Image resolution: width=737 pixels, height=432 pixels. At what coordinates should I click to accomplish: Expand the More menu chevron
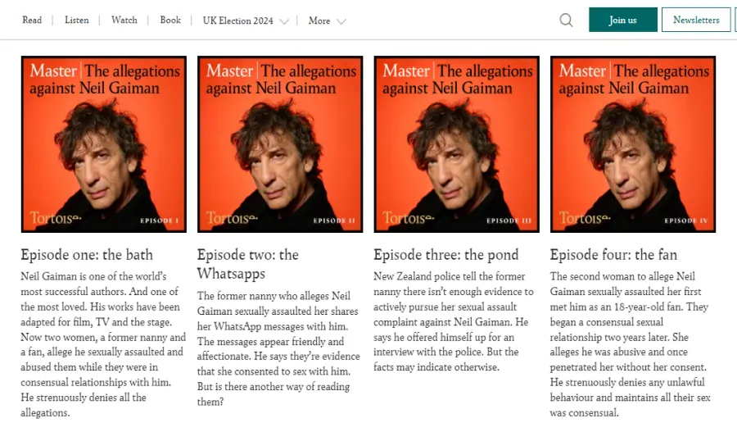341,21
